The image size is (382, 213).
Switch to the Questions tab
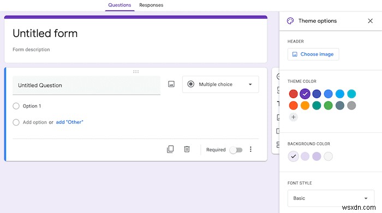[120, 5]
